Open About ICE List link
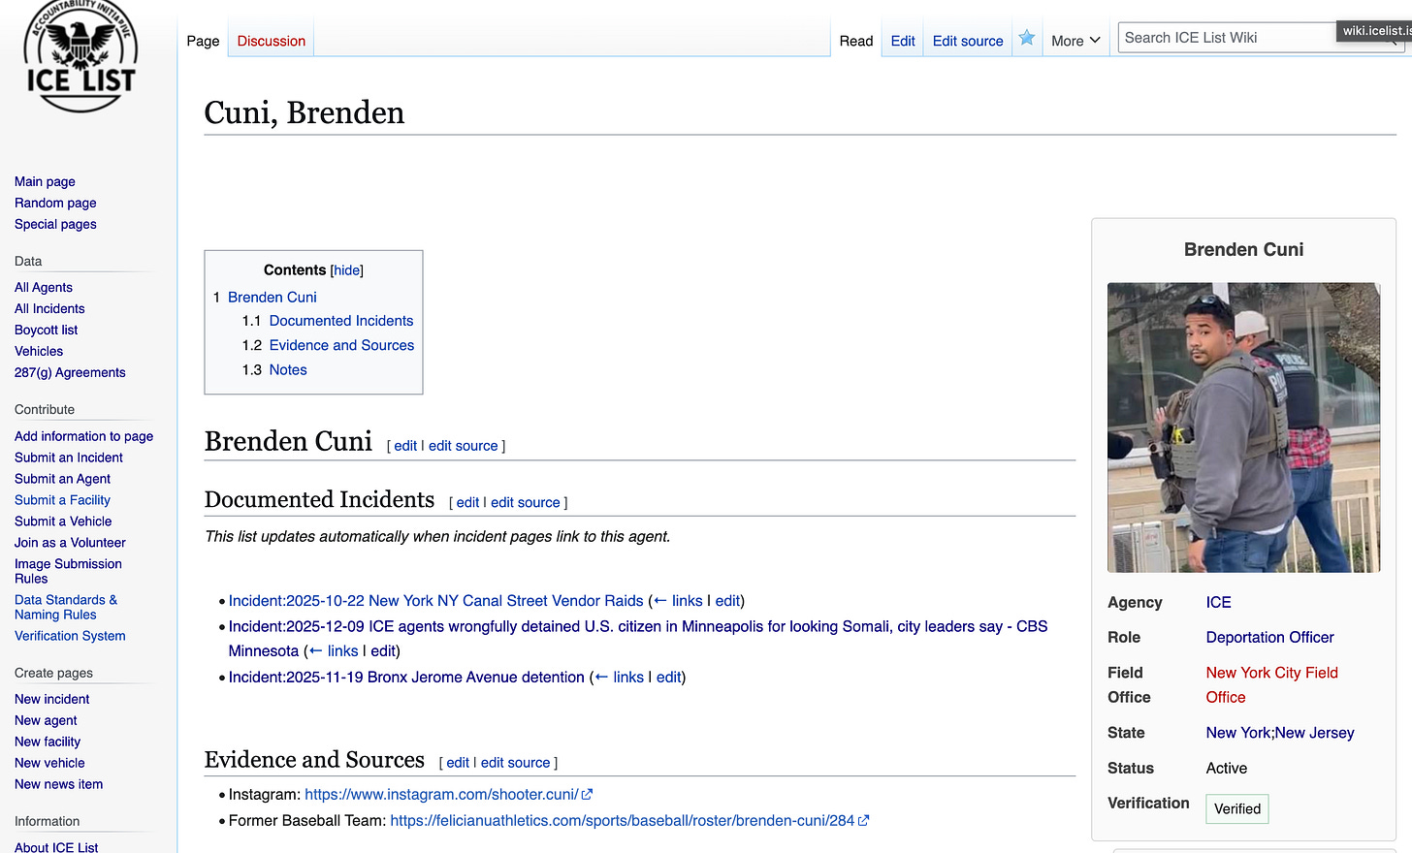 pos(56,846)
